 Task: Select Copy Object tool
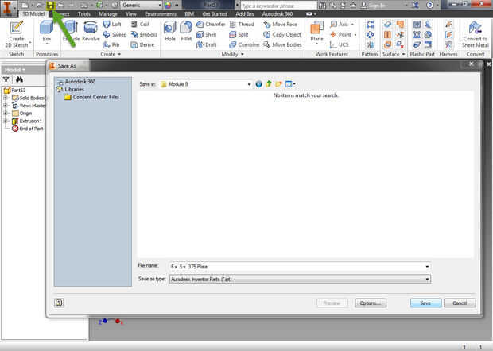(x=282, y=34)
